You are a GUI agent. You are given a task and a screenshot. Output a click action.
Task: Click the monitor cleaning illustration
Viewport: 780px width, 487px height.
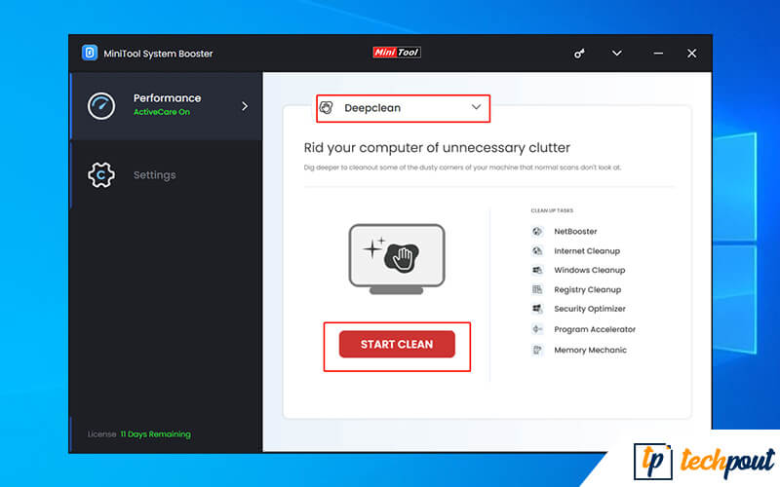point(397,259)
